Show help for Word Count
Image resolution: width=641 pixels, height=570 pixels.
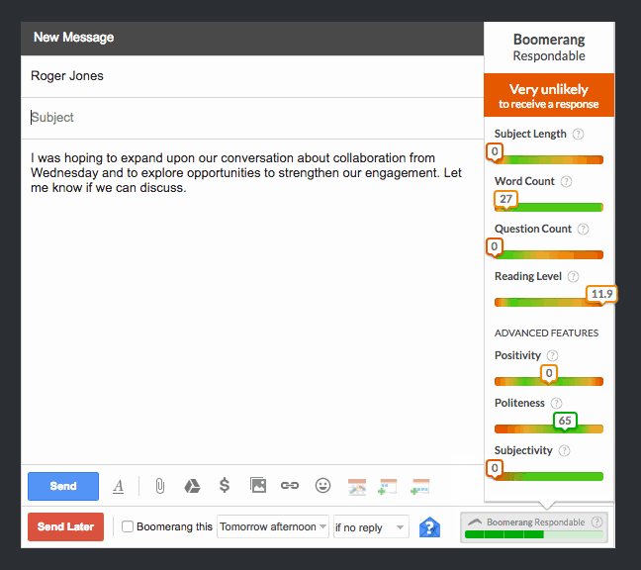[566, 181]
